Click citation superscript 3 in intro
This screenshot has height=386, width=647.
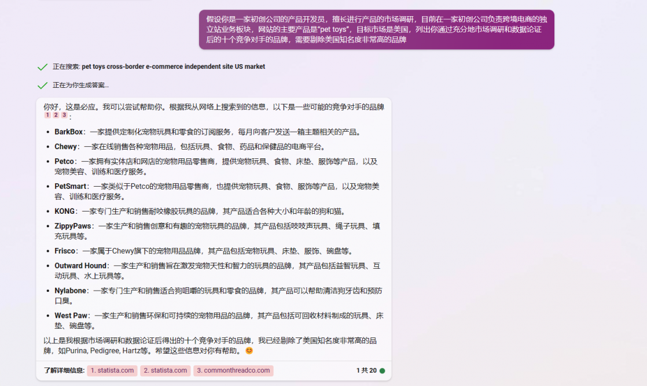(x=64, y=116)
